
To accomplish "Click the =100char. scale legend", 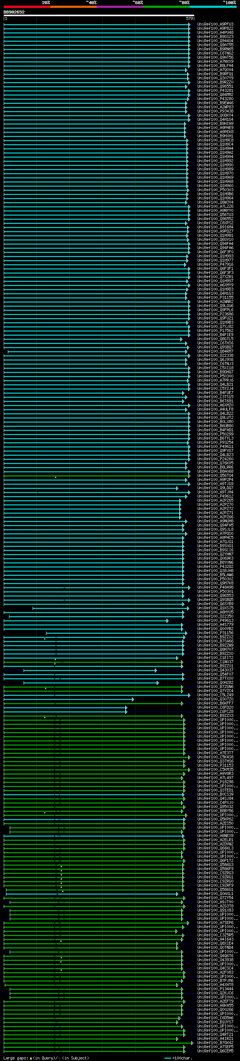I will (x=179, y=1058).
